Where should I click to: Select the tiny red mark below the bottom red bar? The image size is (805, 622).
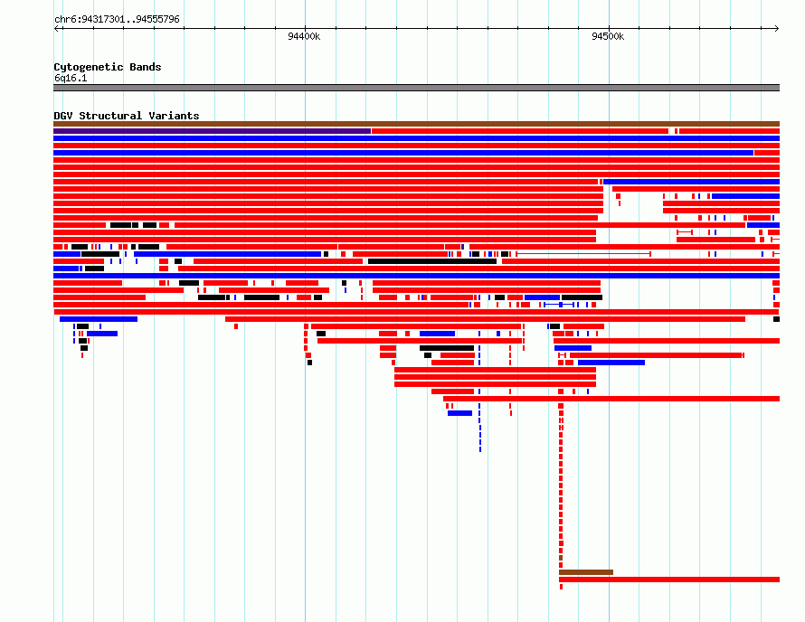coord(561,587)
